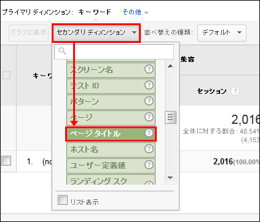Click the magnifier search icon
The image size is (260, 222).
coord(62,51)
